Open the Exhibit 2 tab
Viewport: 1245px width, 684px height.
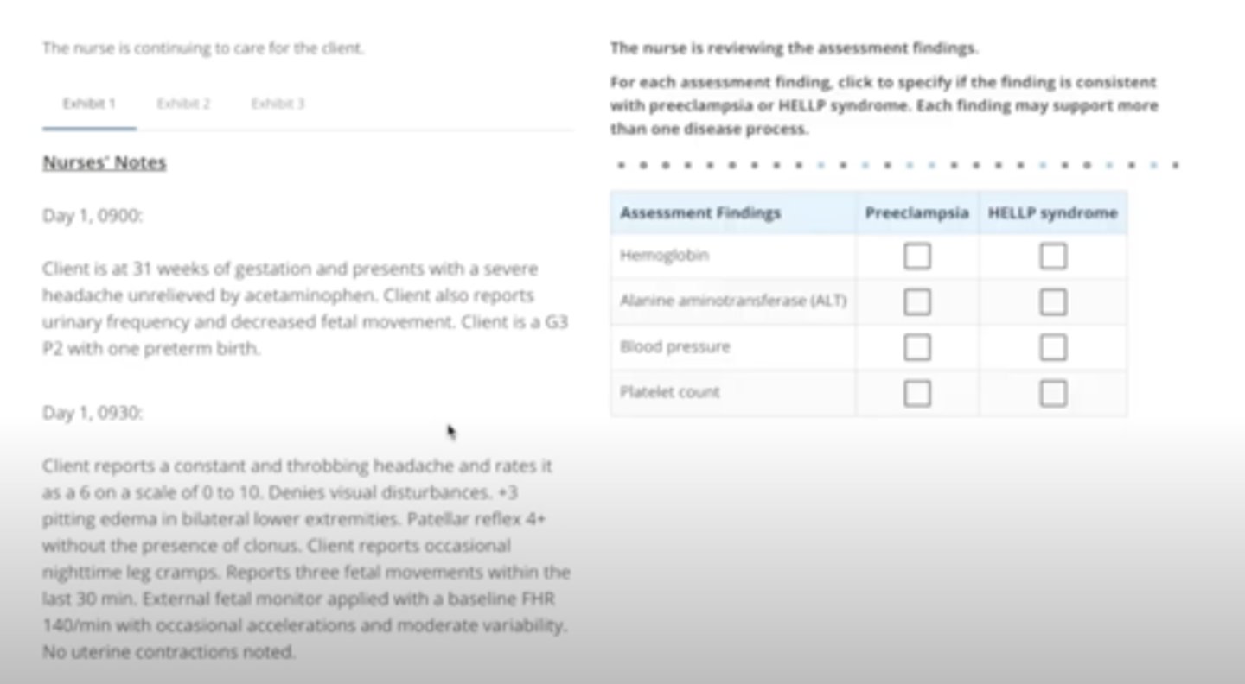pos(183,104)
